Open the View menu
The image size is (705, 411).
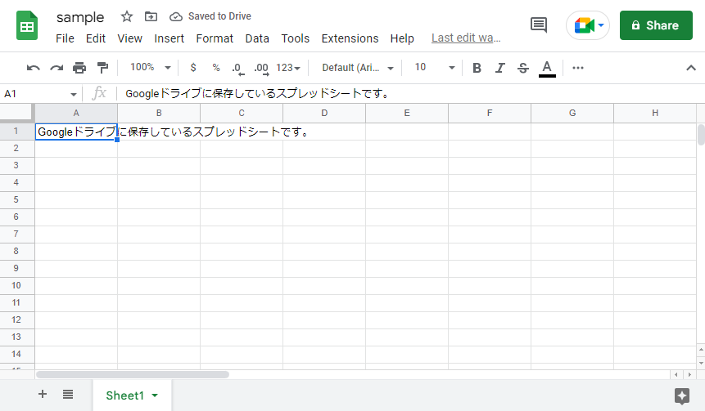tap(130, 38)
